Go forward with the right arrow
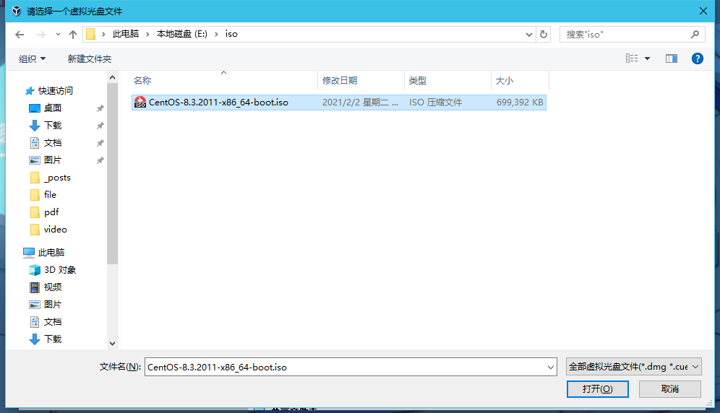Screen dimensions: 720x413 click(41, 35)
